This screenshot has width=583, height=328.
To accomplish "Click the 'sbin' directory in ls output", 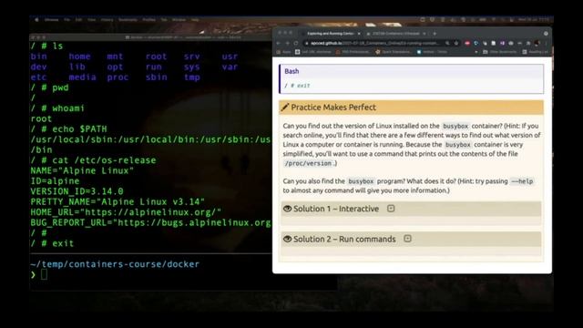I will 156,77.
